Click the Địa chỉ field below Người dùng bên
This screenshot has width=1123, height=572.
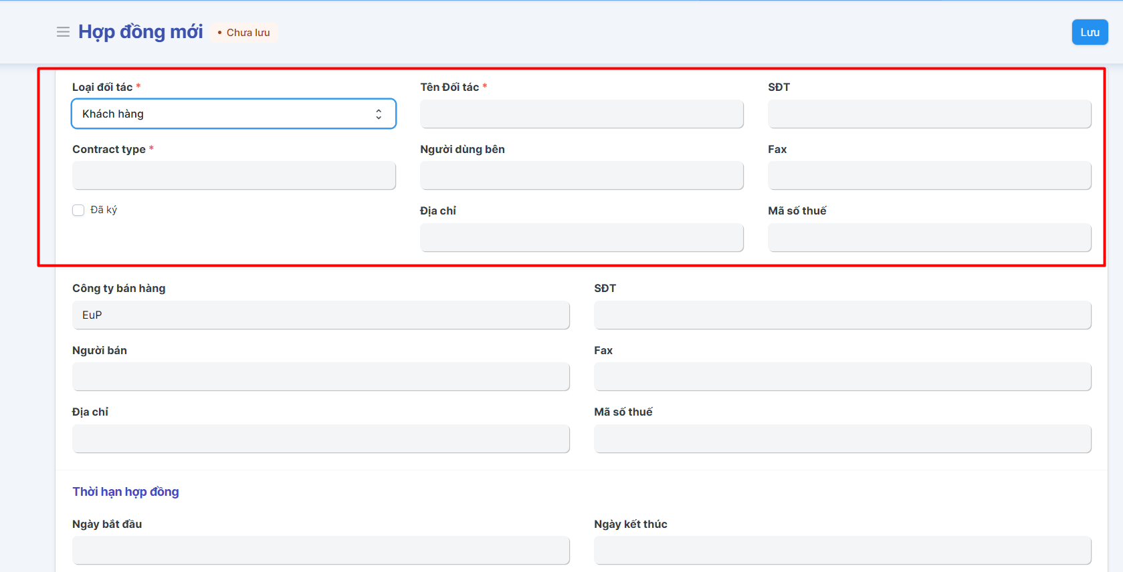(x=581, y=238)
